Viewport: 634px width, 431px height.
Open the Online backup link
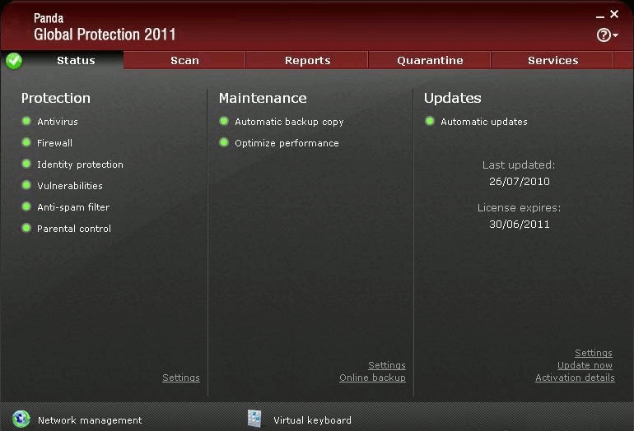coord(372,378)
